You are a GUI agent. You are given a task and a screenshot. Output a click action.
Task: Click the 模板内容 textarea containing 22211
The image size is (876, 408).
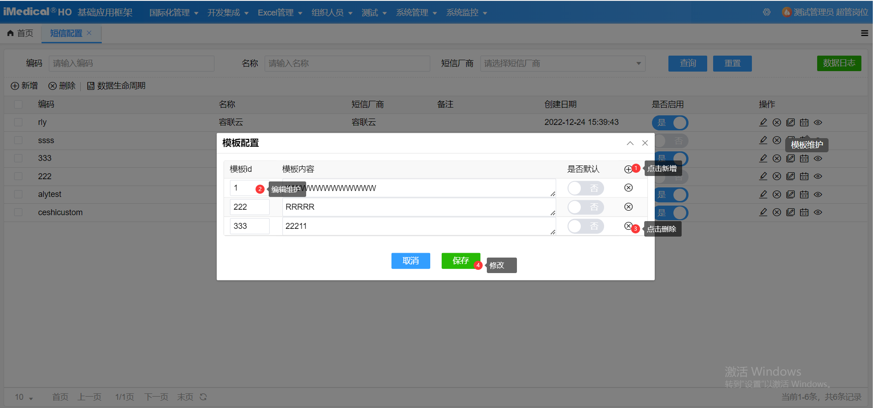tap(419, 226)
